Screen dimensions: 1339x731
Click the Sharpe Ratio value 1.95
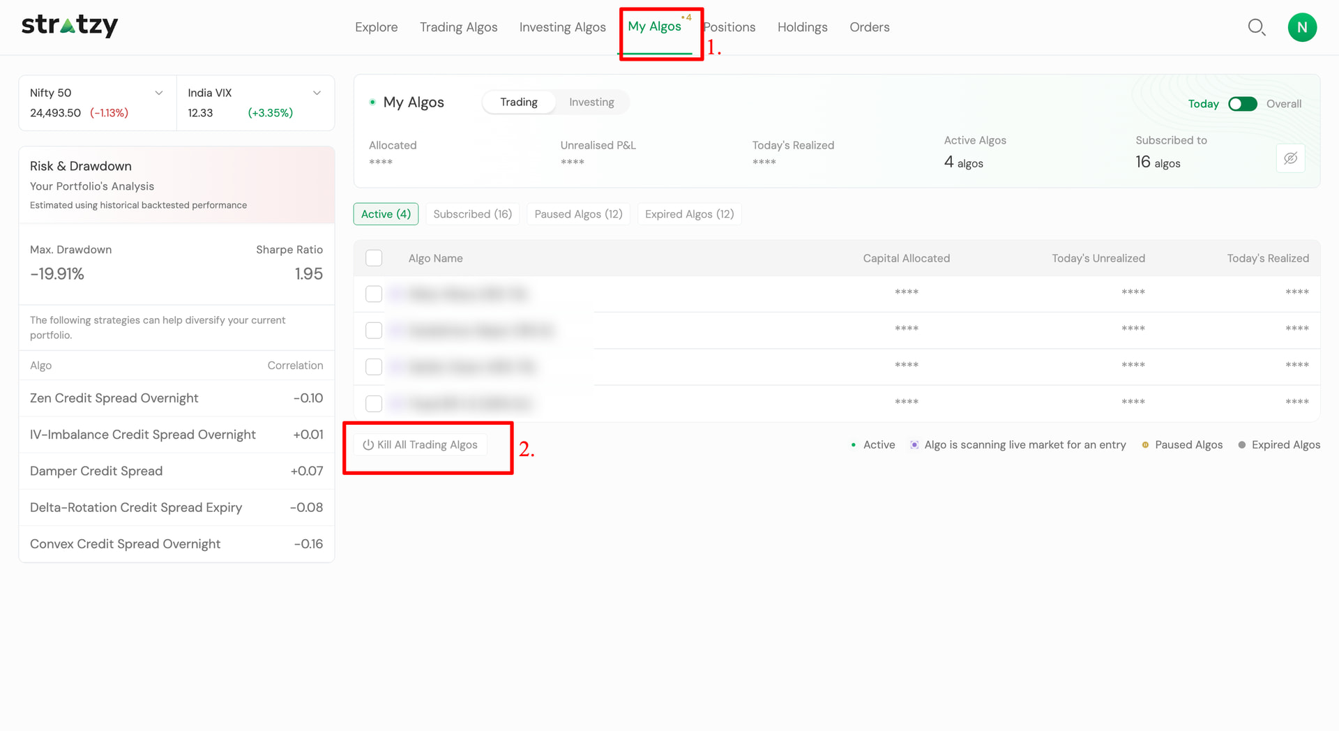click(308, 274)
